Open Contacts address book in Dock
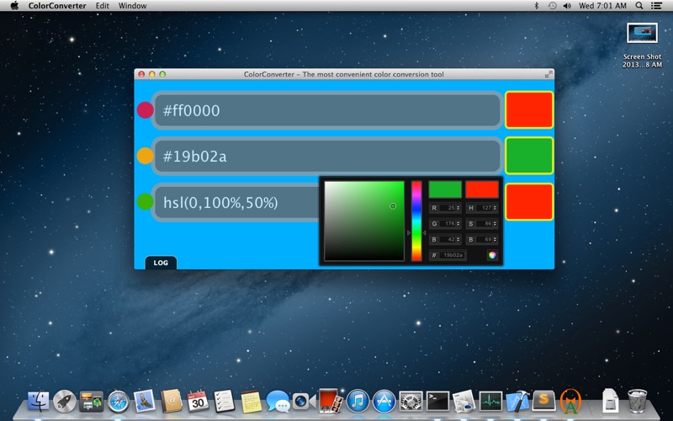The height and width of the screenshot is (421, 673). click(x=172, y=402)
